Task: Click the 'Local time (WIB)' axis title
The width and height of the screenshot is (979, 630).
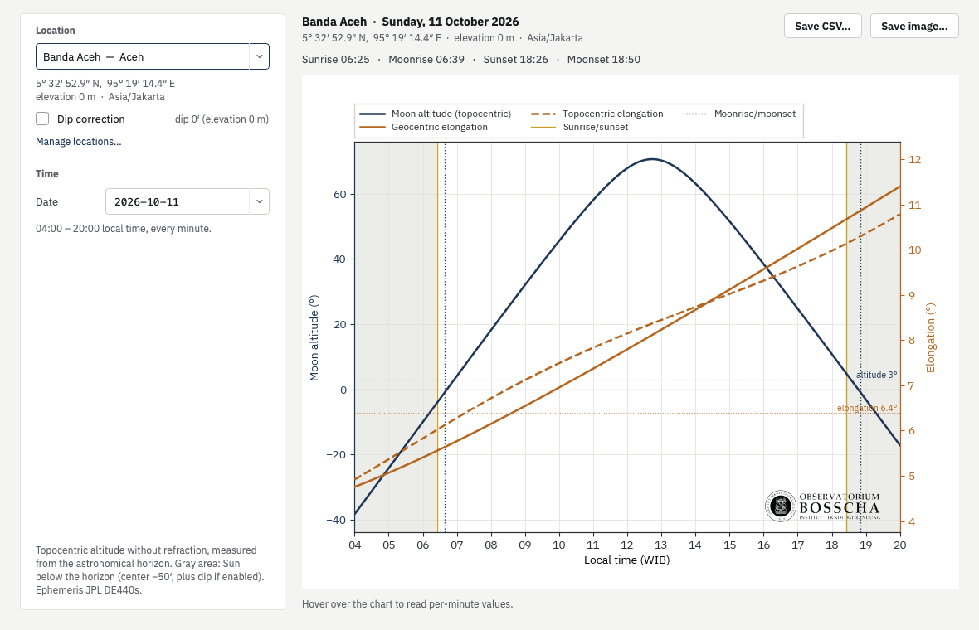Action: (x=627, y=560)
